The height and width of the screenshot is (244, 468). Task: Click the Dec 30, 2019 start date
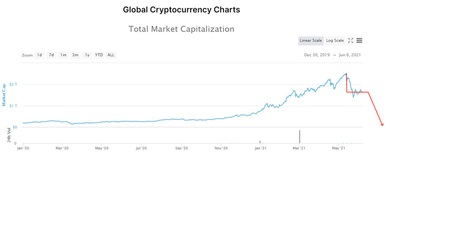pos(316,55)
